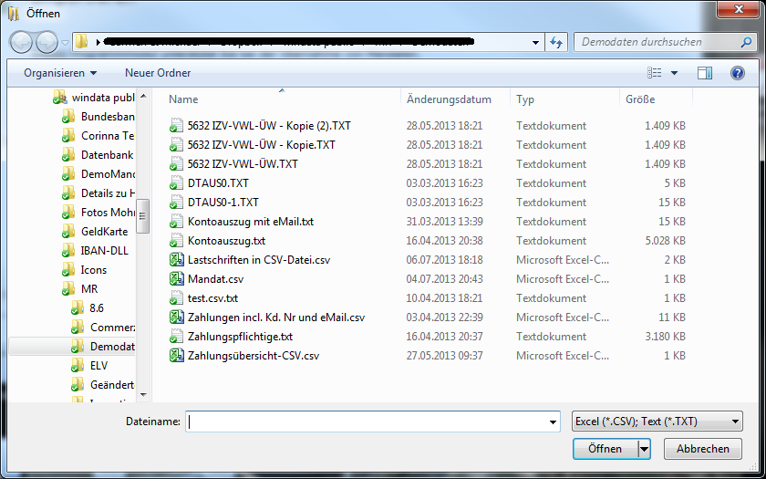The width and height of the screenshot is (766, 479).
Task: Click the DTAUS0.TXT file icon
Action: tap(176, 183)
